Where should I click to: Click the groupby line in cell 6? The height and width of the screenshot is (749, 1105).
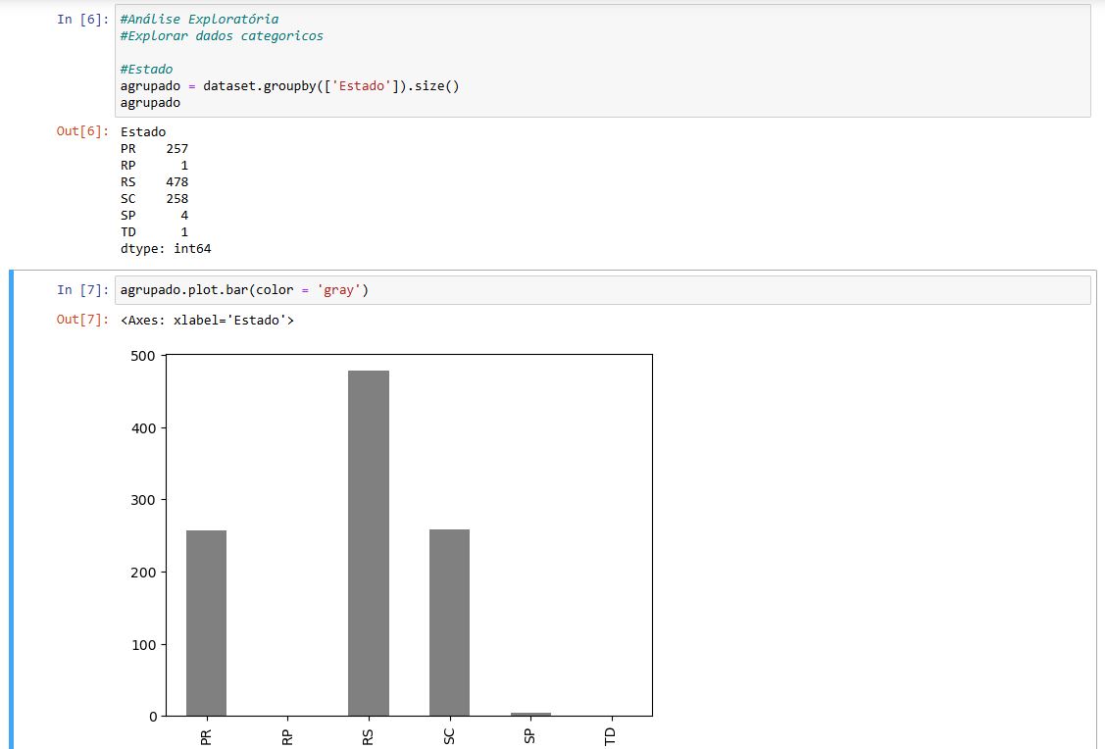pyautogui.click(x=289, y=86)
